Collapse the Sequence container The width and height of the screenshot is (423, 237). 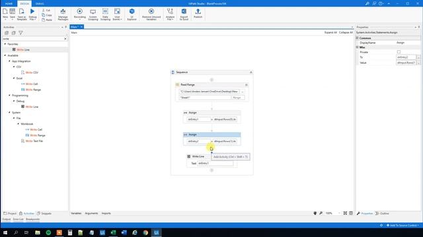point(251,72)
